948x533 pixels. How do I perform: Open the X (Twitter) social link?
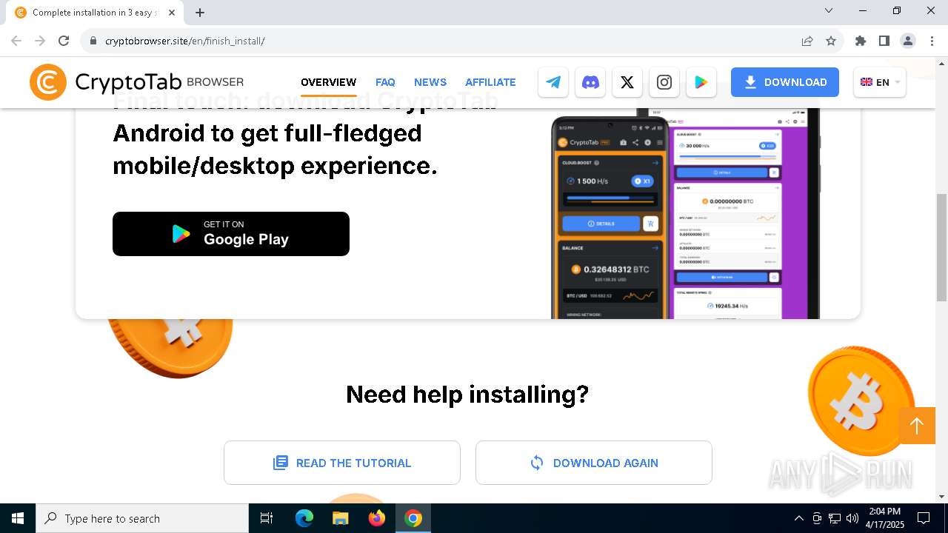627,82
